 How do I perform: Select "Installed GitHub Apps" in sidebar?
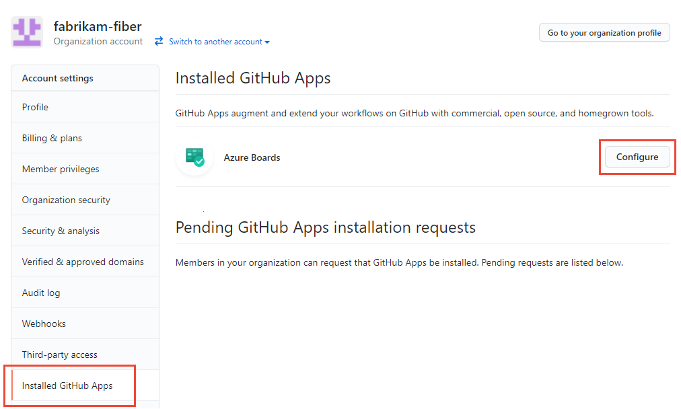[x=69, y=385]
